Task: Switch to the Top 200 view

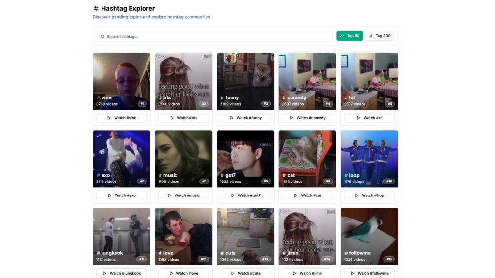Action: click(x=379, y=36)
